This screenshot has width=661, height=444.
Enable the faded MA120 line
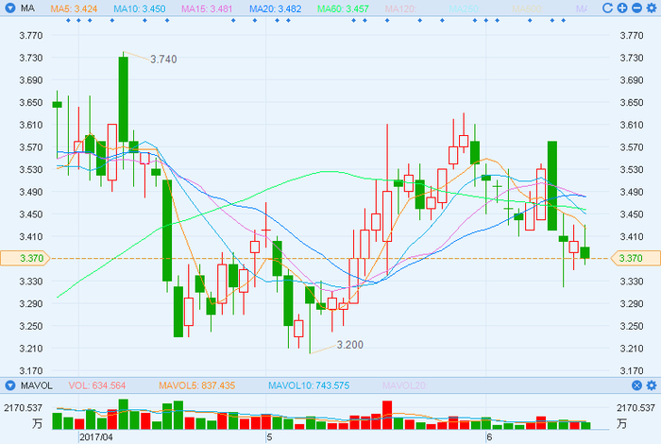tap(400, 9)
